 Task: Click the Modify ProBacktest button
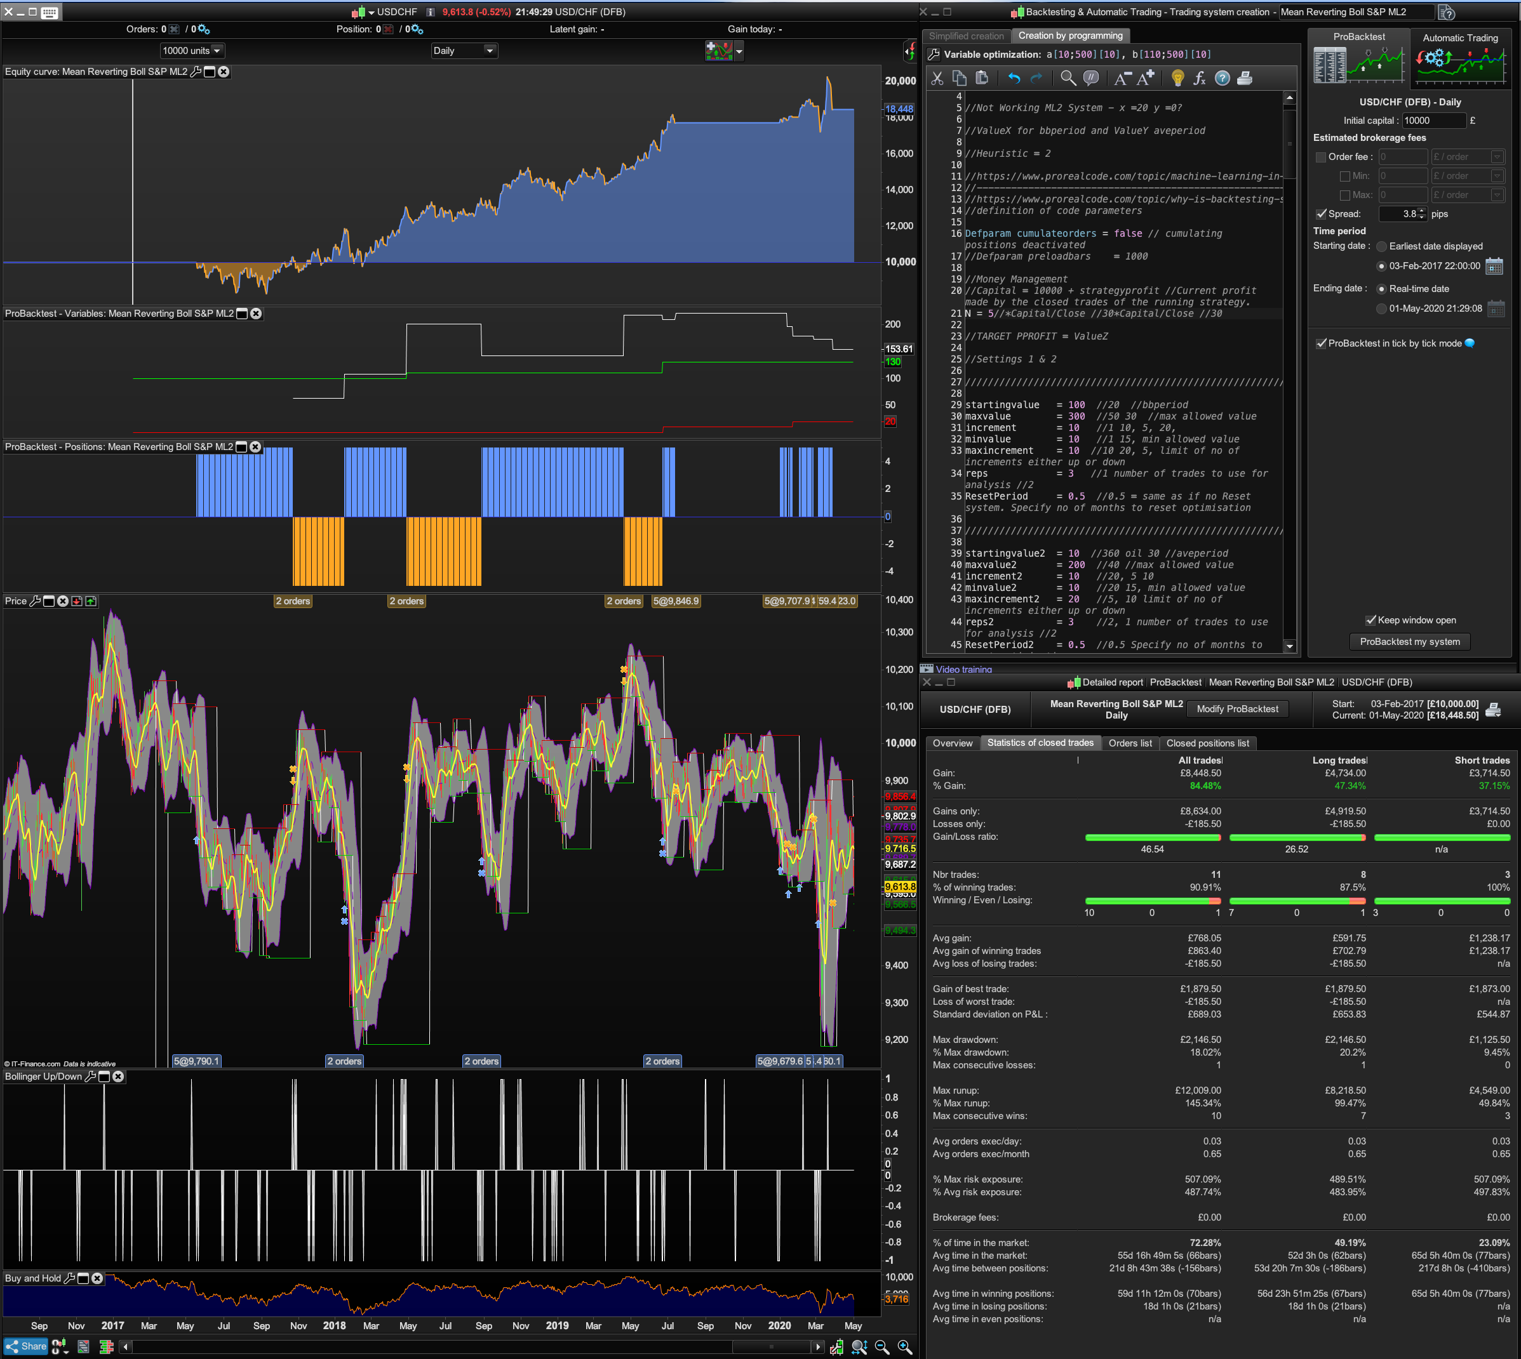pos(1237,708)
